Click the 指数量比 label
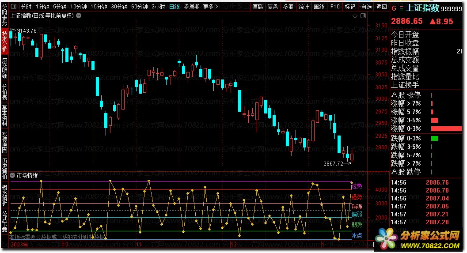The width and height of the screenshot is (467, 253). (x=405, y=76)
